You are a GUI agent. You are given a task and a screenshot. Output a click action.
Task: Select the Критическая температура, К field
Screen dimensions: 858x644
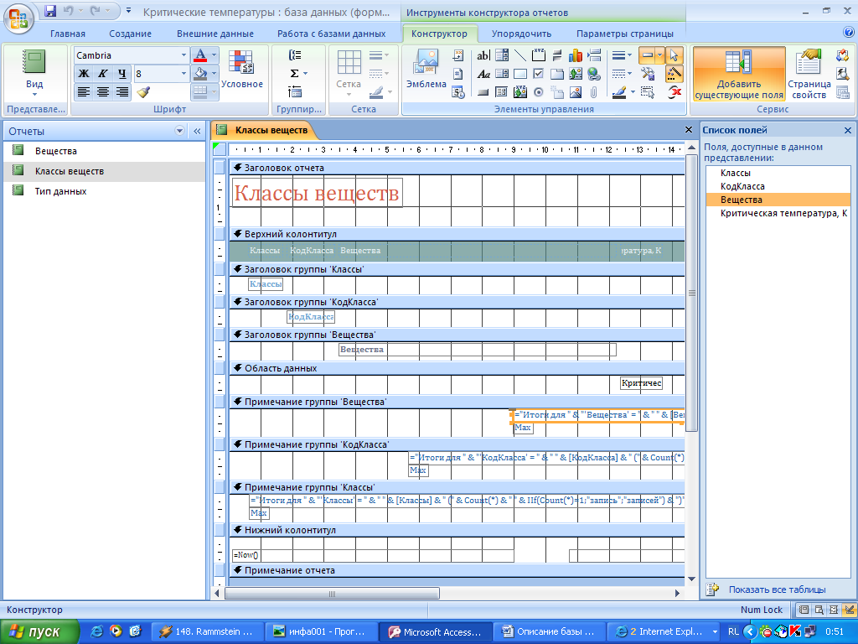tap(778, 213)
